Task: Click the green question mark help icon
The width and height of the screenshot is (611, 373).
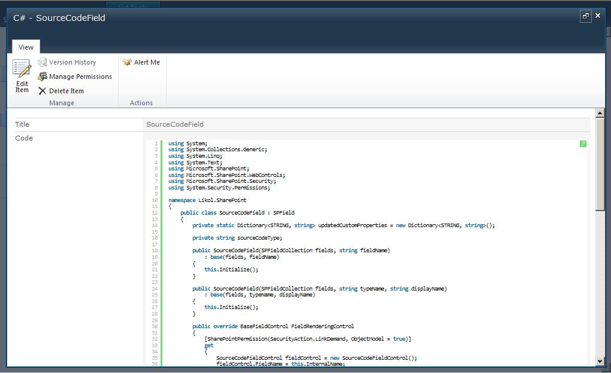Action: [x=583, y=143]
